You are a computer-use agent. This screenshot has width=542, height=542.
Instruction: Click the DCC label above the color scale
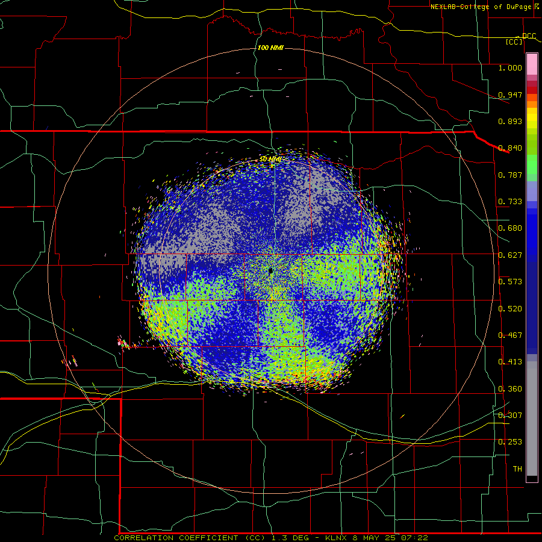tap(529, 36)
